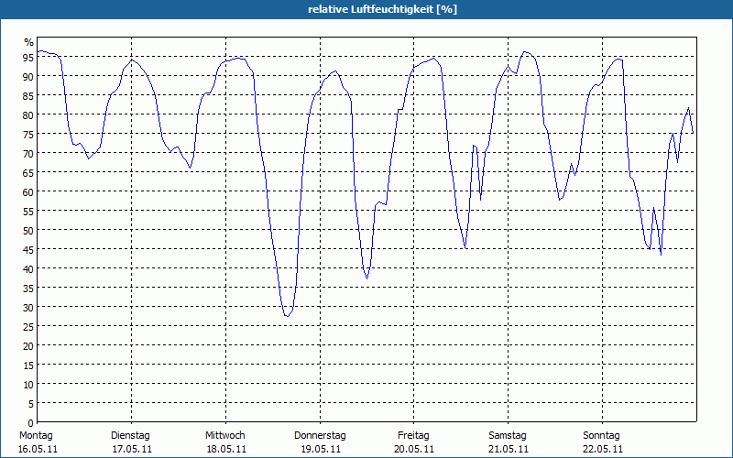This screenshot has width=733, height=458.
Task: Click the '95' y-axis value
Action: pyautogui.click(x=28, y=57)
